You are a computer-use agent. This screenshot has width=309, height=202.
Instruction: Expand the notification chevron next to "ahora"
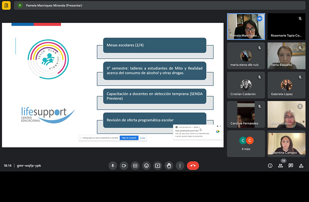(200, 127)
